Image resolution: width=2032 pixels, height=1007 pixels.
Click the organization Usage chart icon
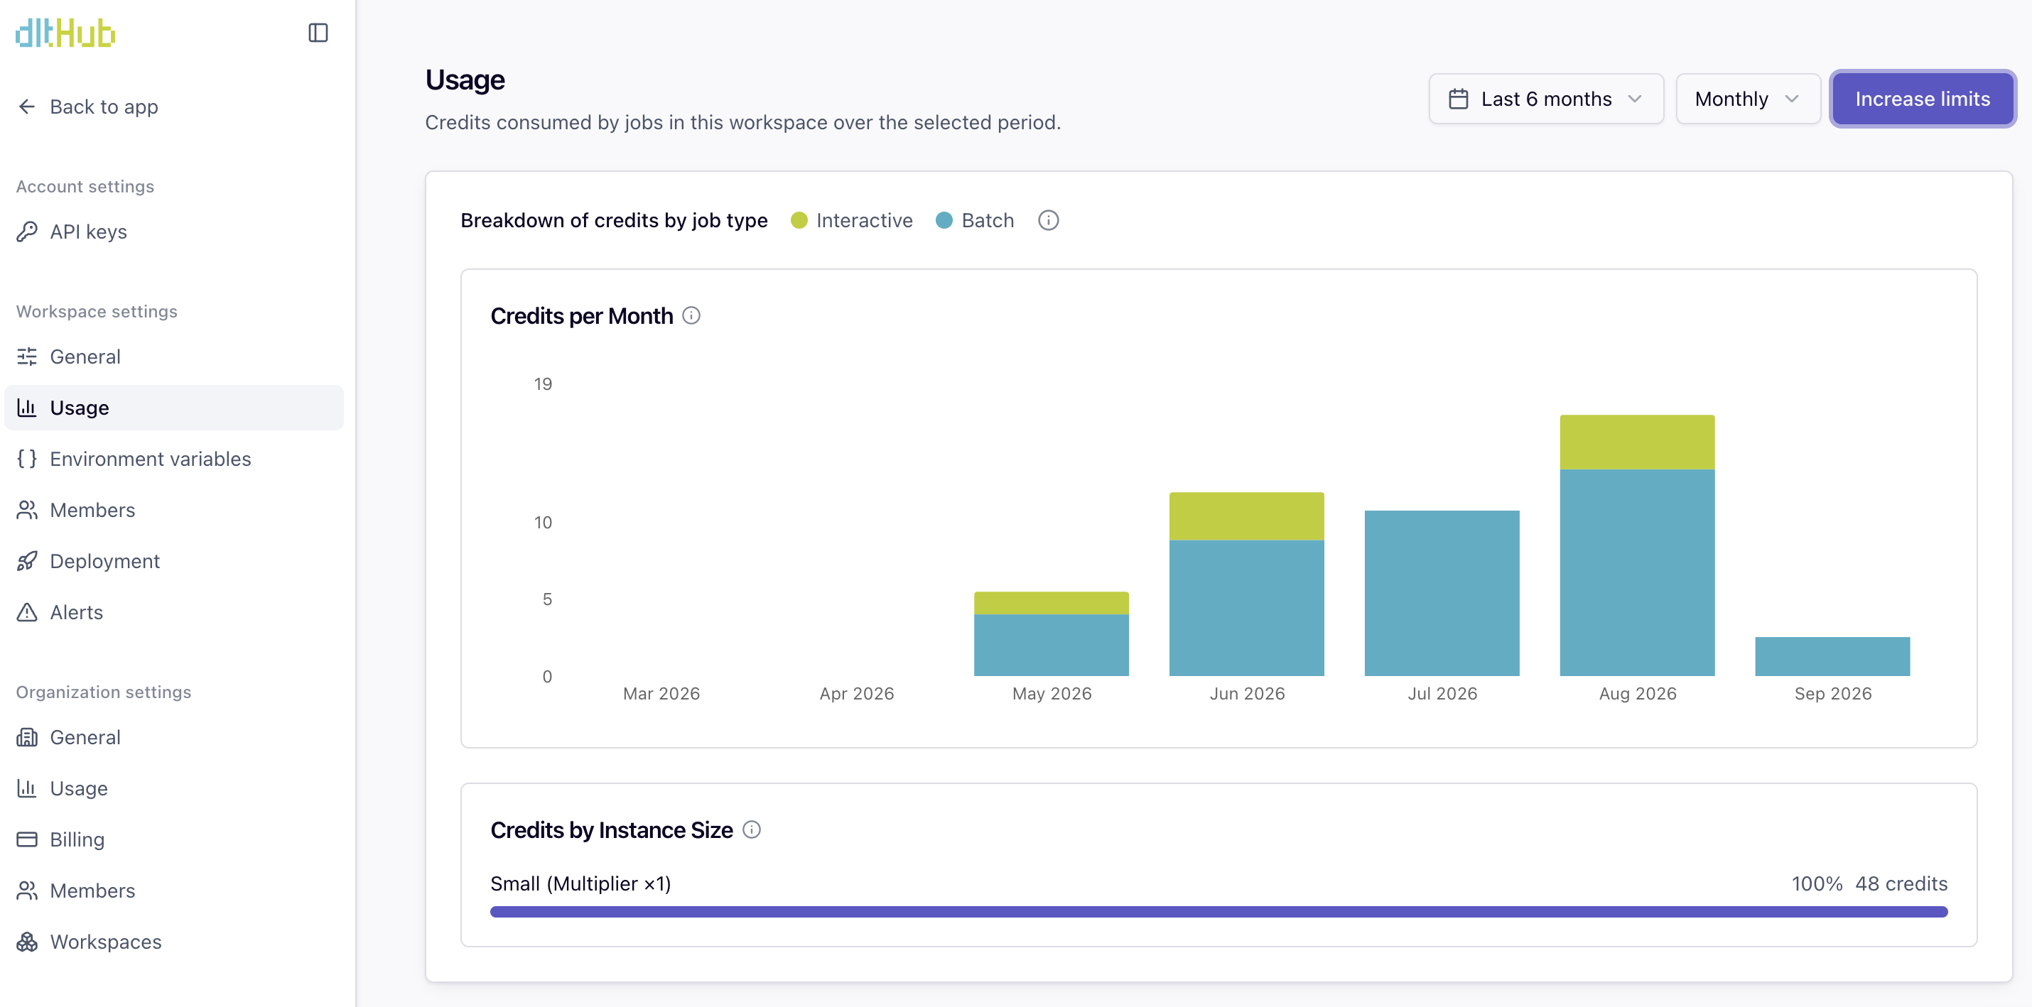tap(28, 788)
